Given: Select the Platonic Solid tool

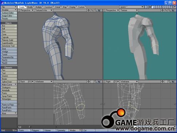Looking at the screenshot, I should [9, 40].
